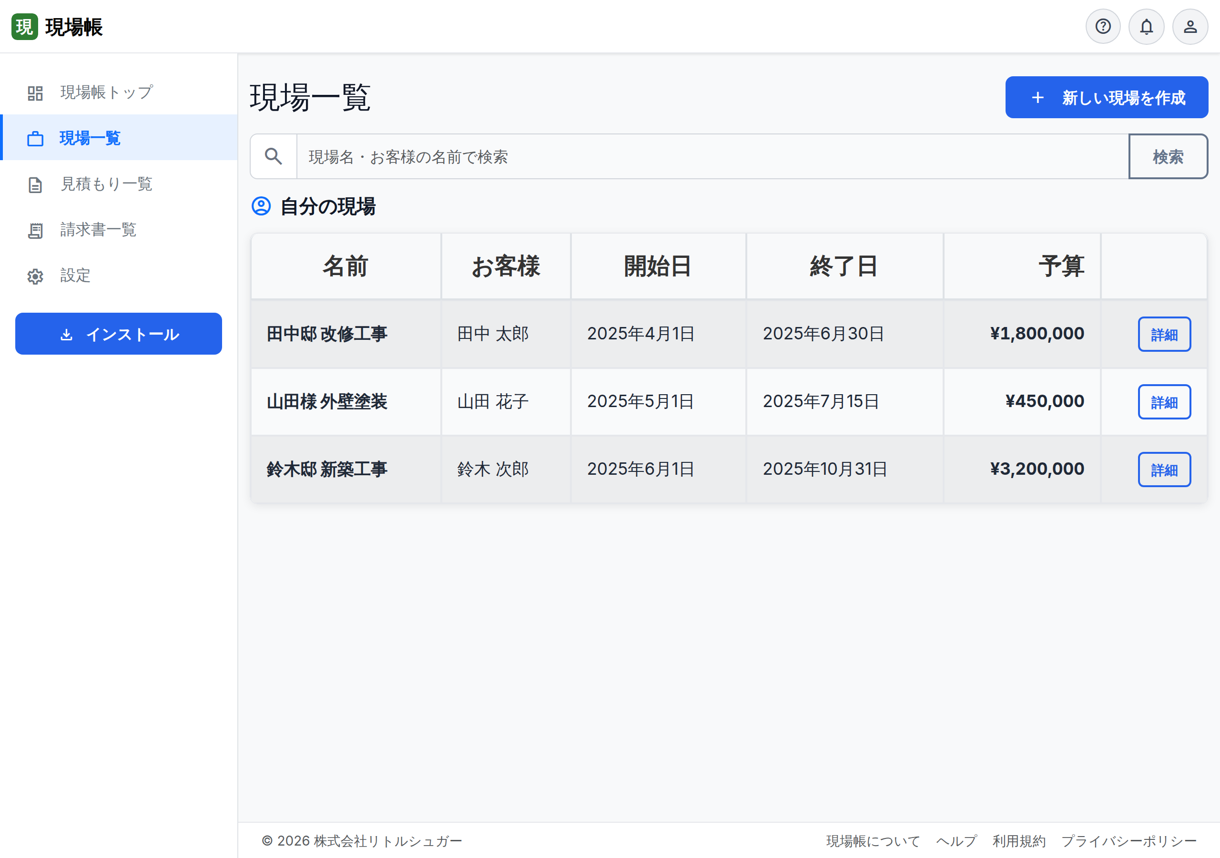Click start date 2025年6月1日
1220x858 pixels.
tap(641, 469)
